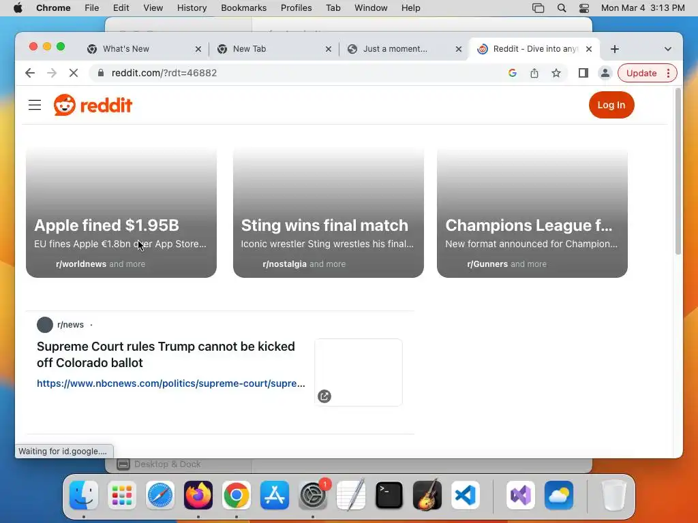
Task: Open the r/nostalgia link on Sting card
Action: point(284,264)
